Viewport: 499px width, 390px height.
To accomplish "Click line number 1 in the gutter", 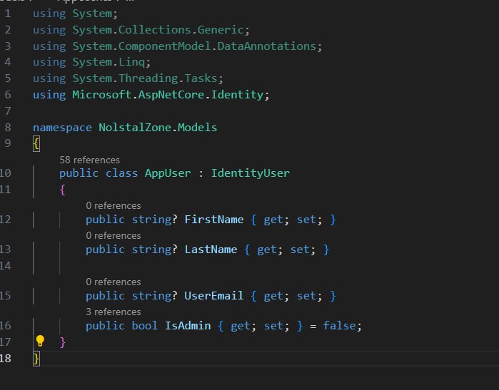I will (x=8, y=14).
